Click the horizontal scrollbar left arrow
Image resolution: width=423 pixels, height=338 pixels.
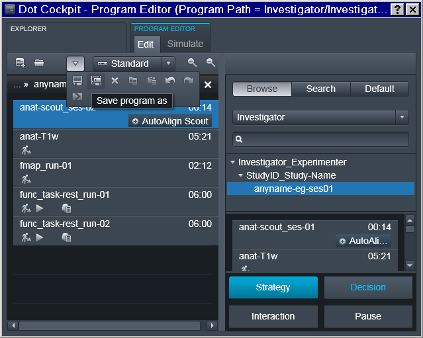click(13, 325)
